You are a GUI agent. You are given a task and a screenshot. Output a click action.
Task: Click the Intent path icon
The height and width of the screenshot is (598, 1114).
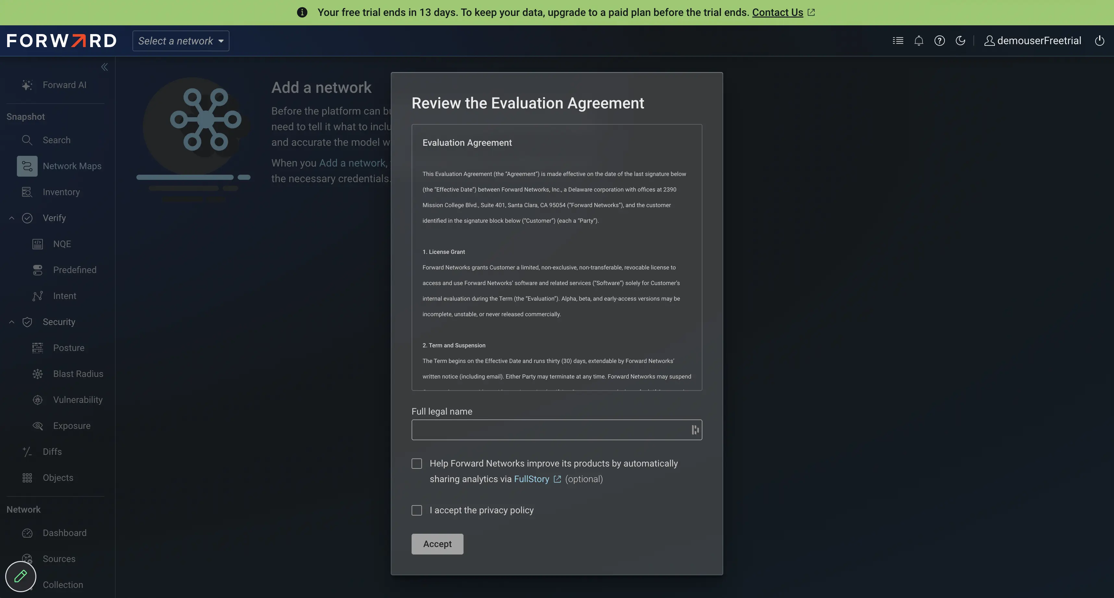[38, 296]
